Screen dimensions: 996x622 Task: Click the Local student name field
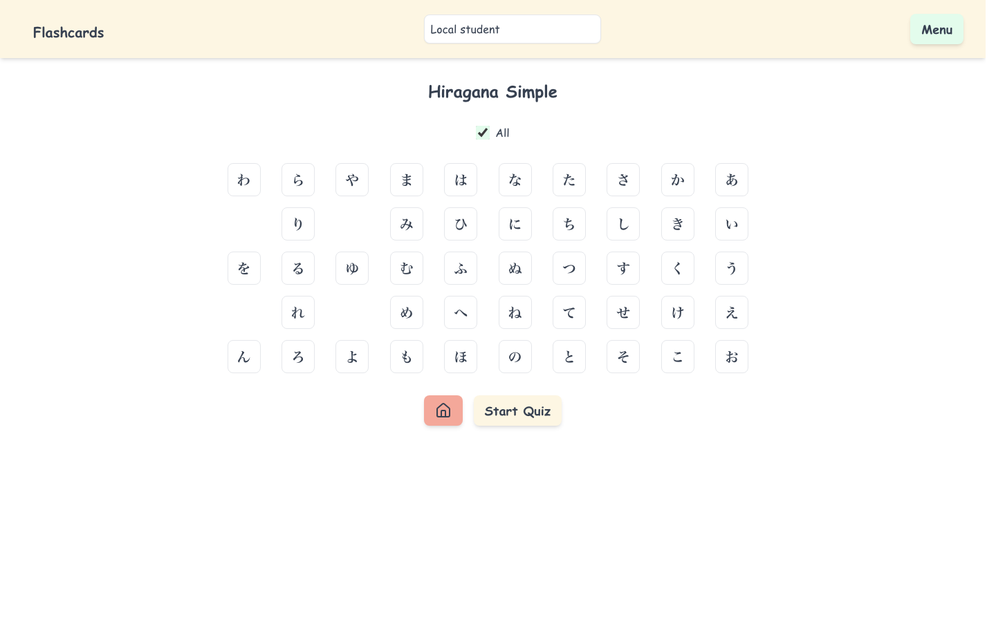click(x=513, y=29)
